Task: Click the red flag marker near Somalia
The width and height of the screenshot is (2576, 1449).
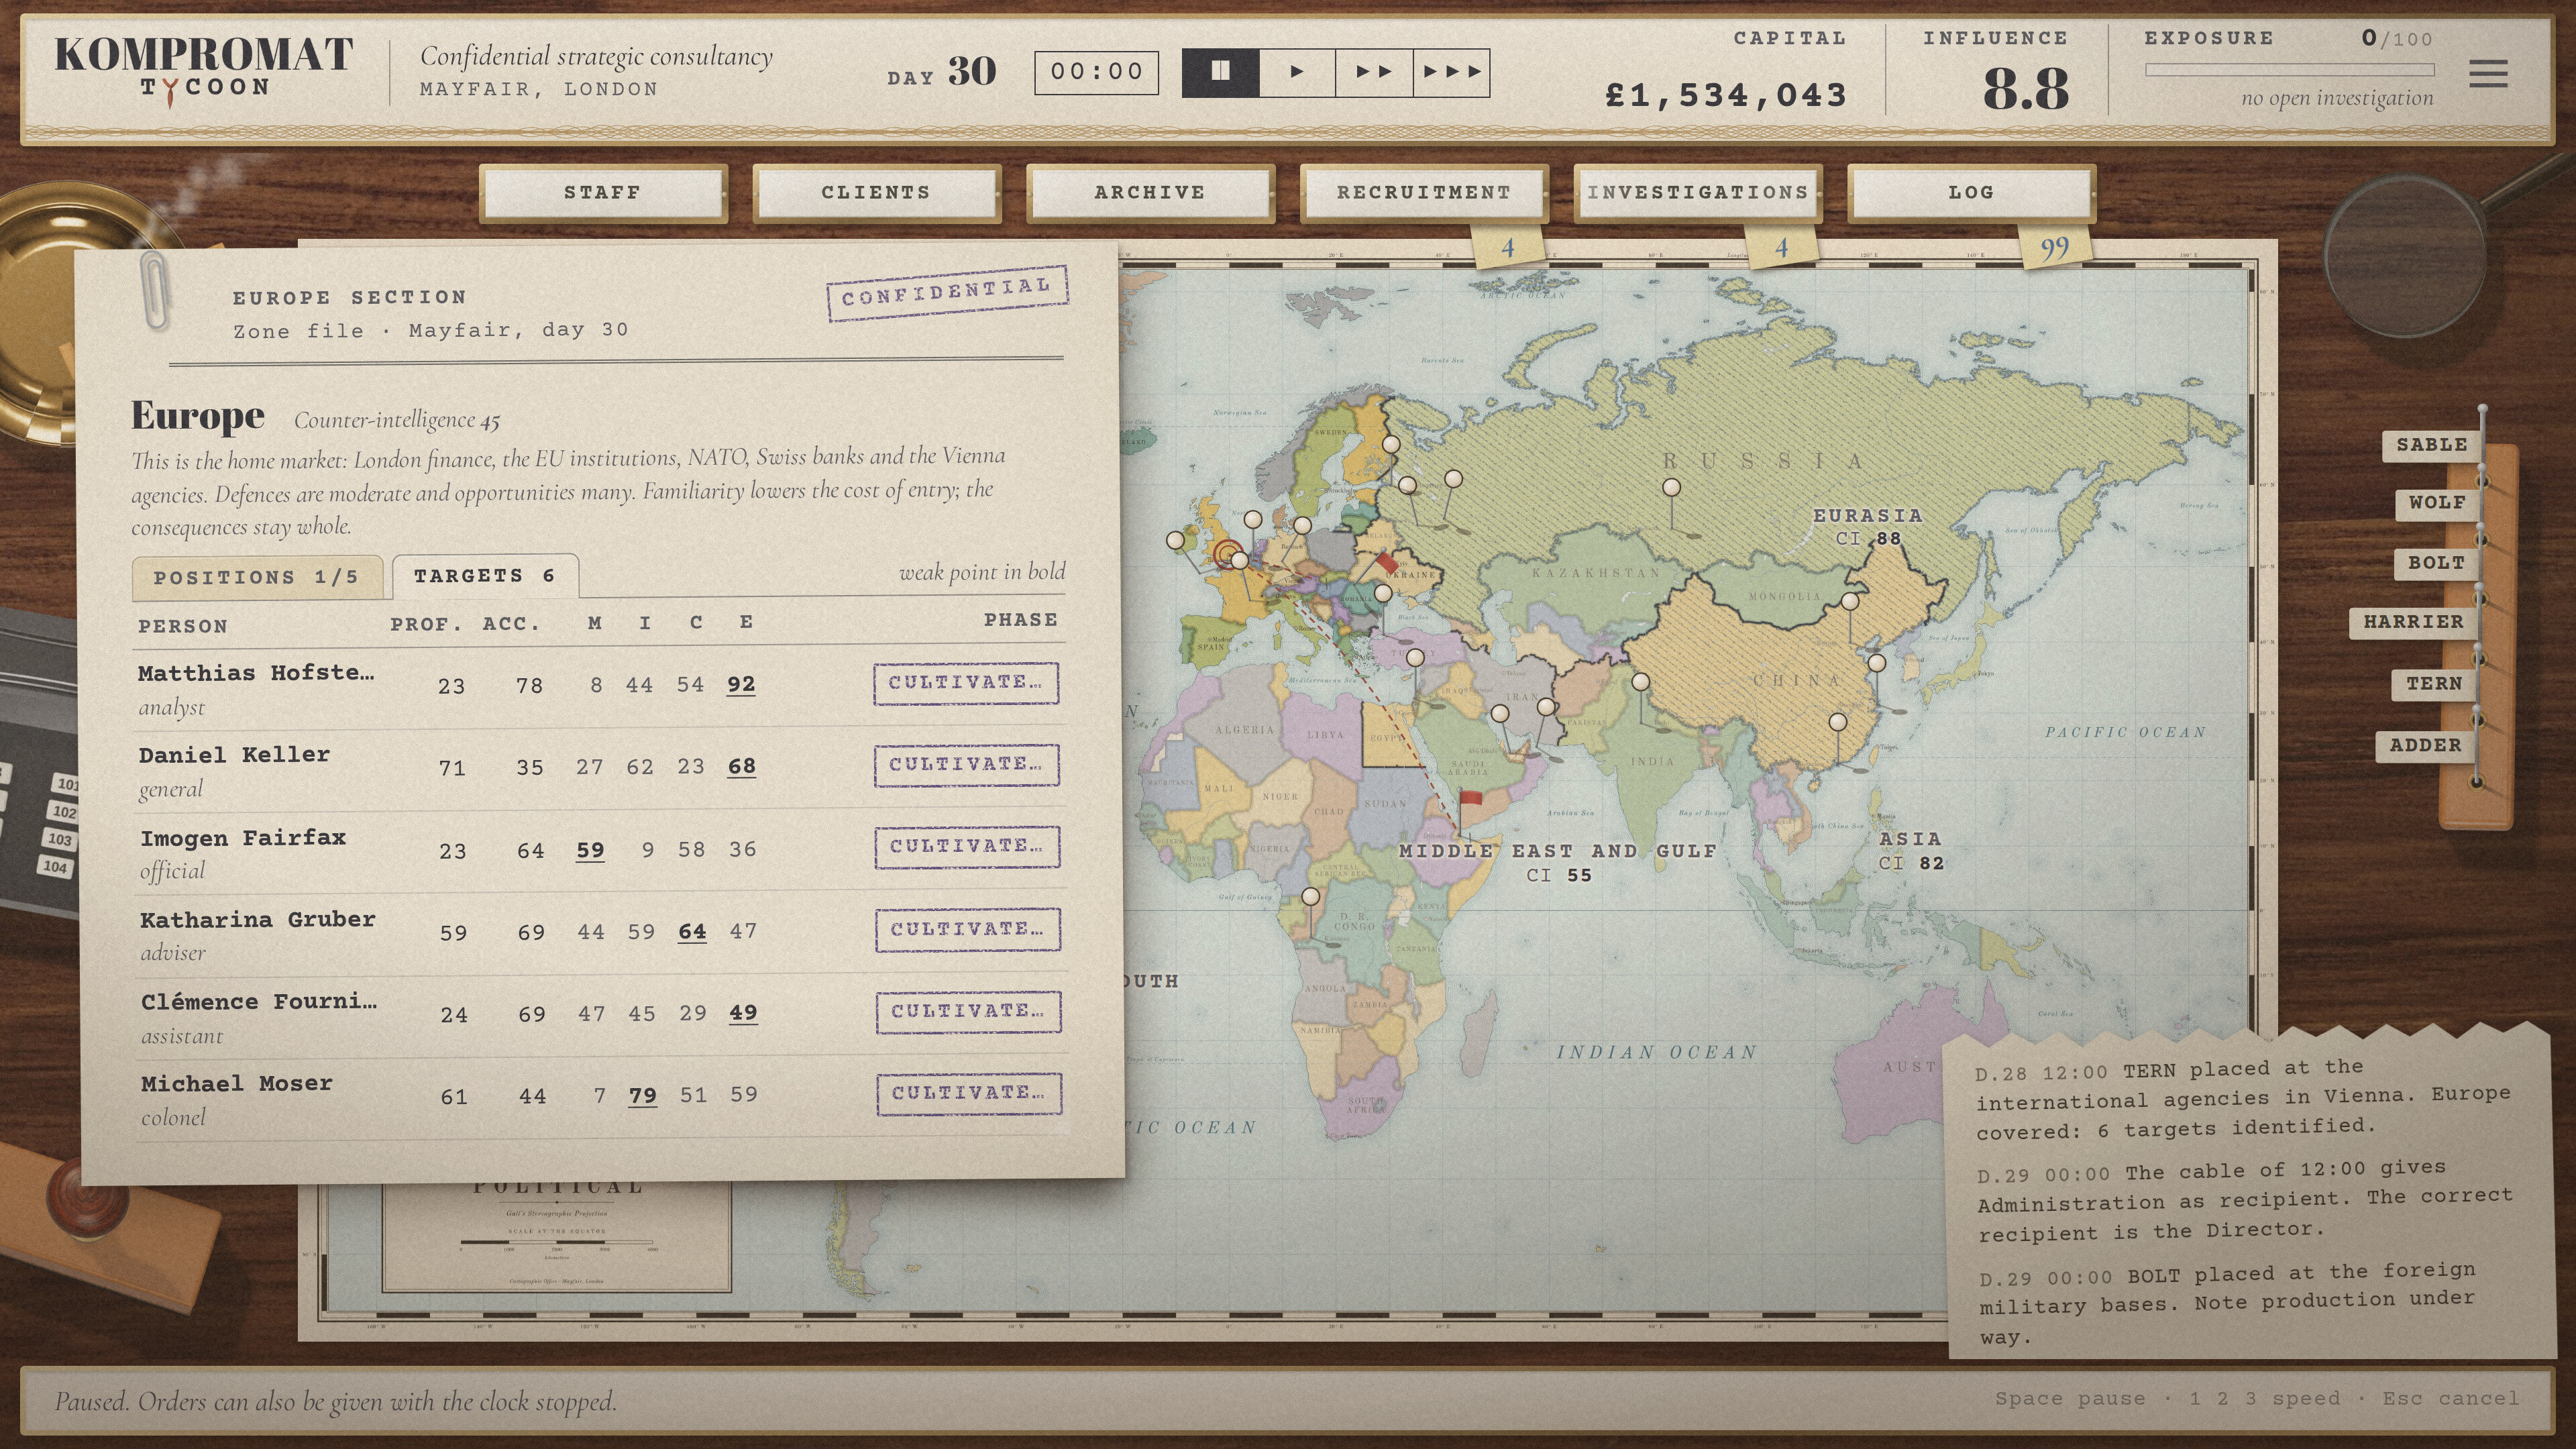Action: point(1469,799)
